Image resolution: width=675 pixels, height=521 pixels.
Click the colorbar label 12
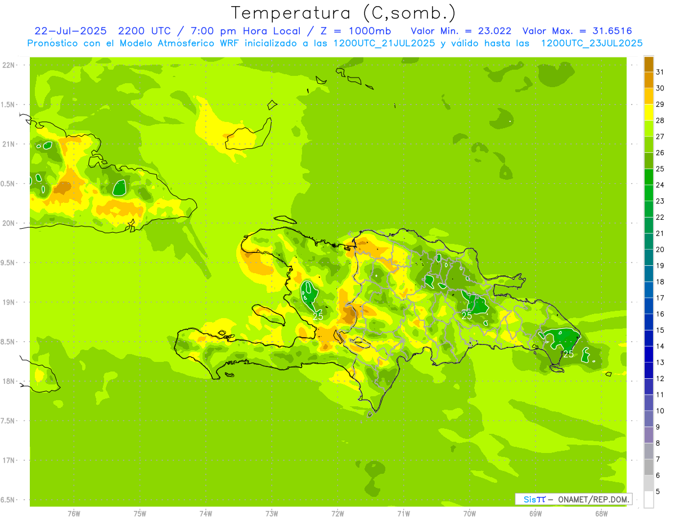click(660, 379)
